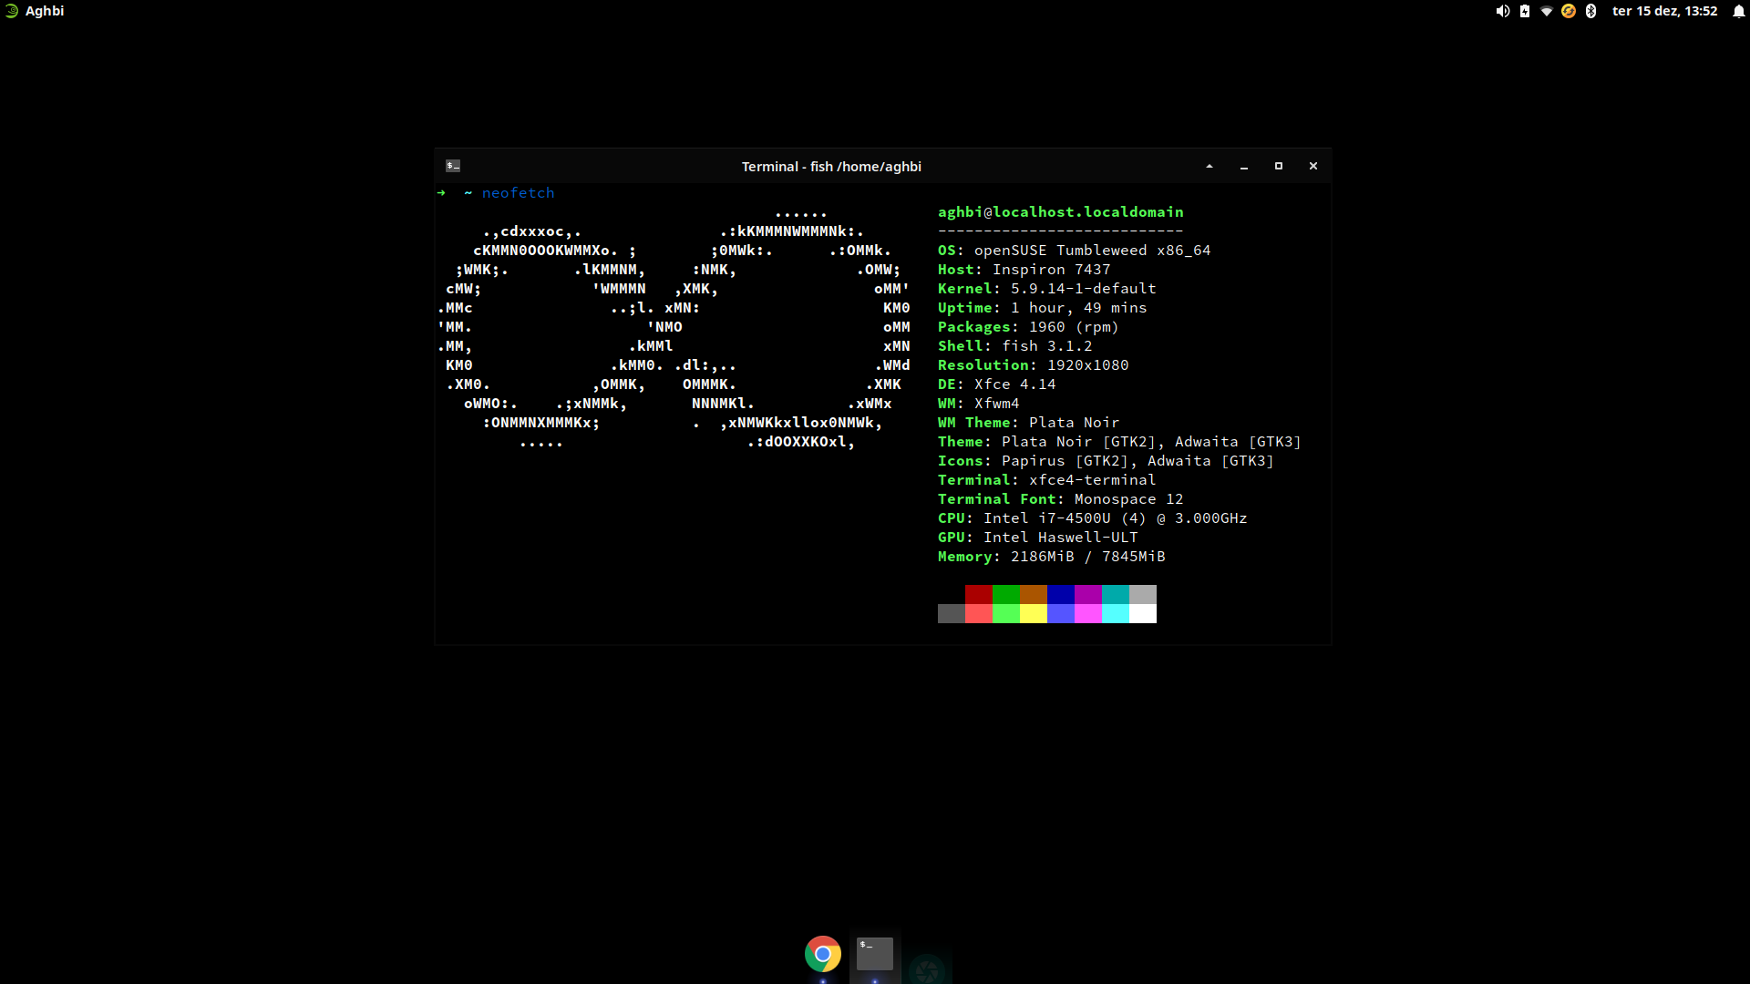Click the dark red color block
The height and width of the screenshot is (984, 1750).
click(x=979, y=594)
